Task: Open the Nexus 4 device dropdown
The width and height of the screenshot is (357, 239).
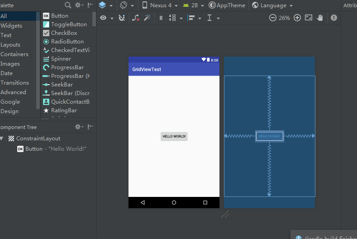Action: [x=160, y=5]
